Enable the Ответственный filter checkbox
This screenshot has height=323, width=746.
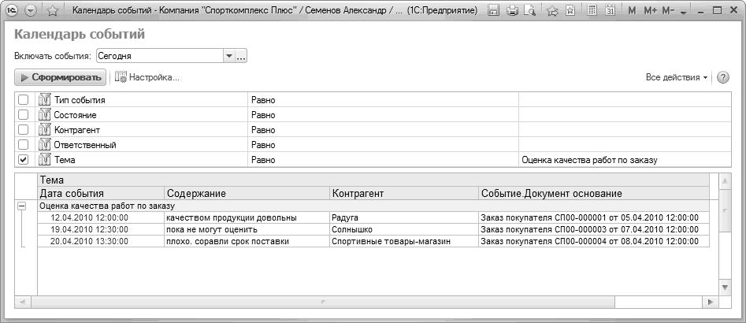[23, 145]
